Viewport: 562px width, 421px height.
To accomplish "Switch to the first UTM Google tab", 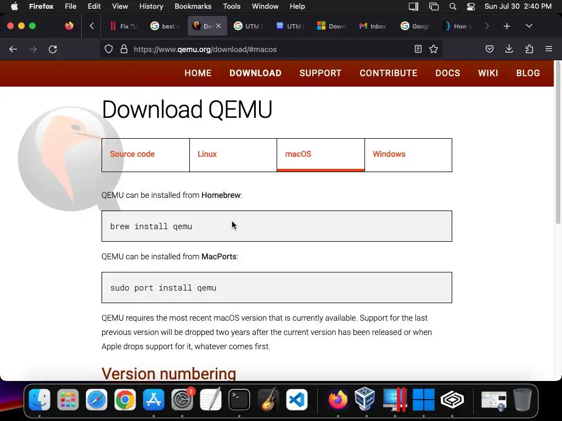I will [249, 26].
